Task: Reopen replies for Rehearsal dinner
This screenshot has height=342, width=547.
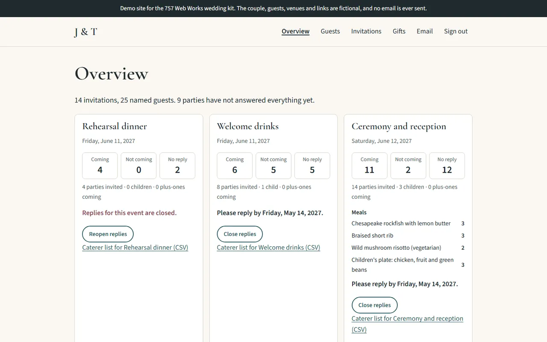Action: click(108, 234)
